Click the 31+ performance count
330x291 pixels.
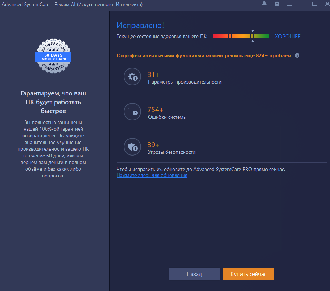tap(154, 74)
